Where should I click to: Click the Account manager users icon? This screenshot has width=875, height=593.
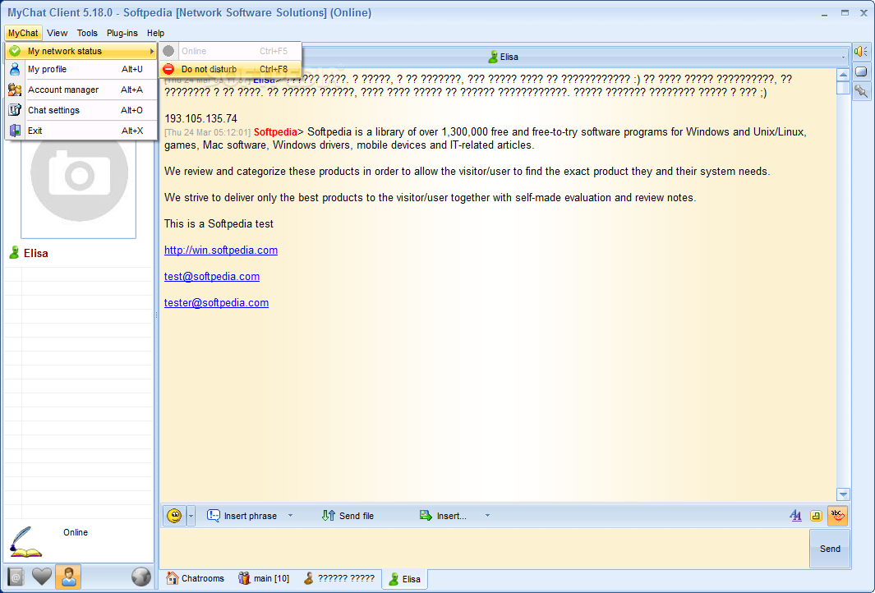(15, 90)
